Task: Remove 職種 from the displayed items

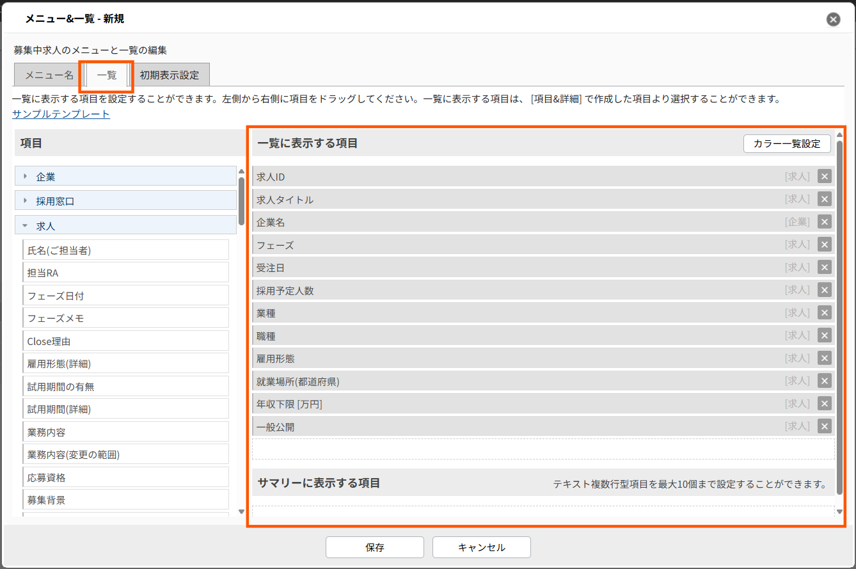Action: (825, 335)
